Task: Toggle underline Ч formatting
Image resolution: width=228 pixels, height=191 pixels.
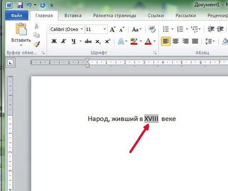Action: coord(74,42)
